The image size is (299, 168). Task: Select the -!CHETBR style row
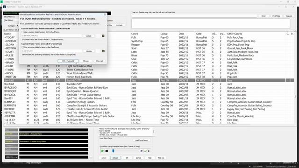coord(149,116)
